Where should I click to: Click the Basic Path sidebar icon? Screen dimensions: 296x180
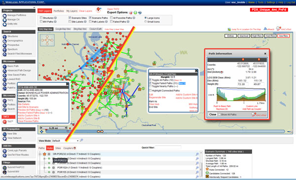[4, 67]
